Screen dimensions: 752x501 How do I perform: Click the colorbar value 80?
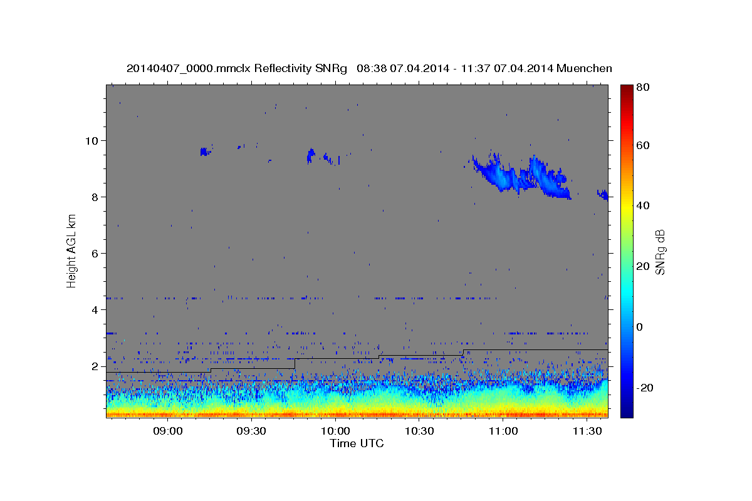tap(642, 87)
